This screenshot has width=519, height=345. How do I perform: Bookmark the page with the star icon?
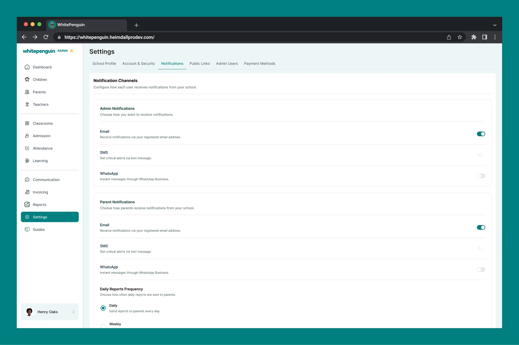coord(460,37)
